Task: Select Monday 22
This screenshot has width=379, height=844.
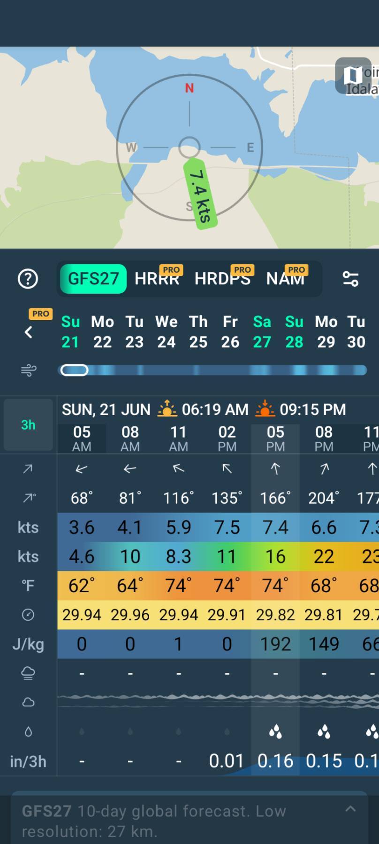Action: 102,332
